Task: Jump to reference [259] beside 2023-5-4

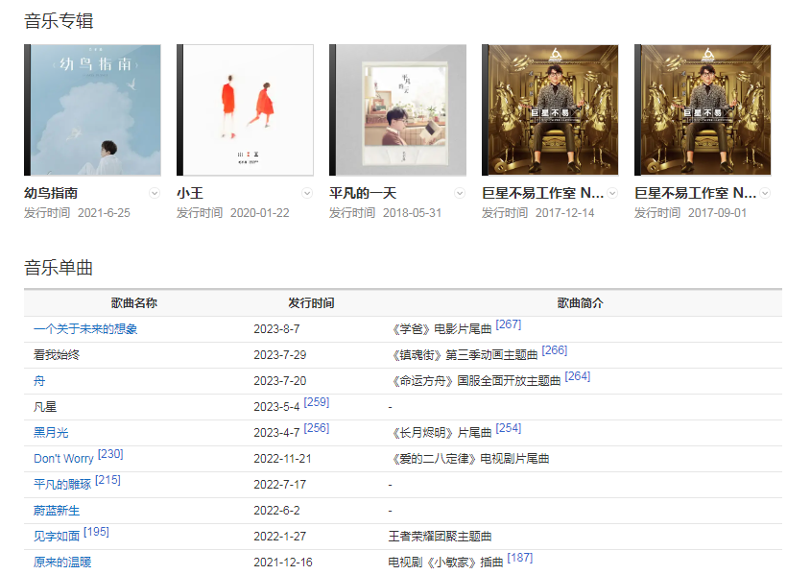Action: (317, 403)
